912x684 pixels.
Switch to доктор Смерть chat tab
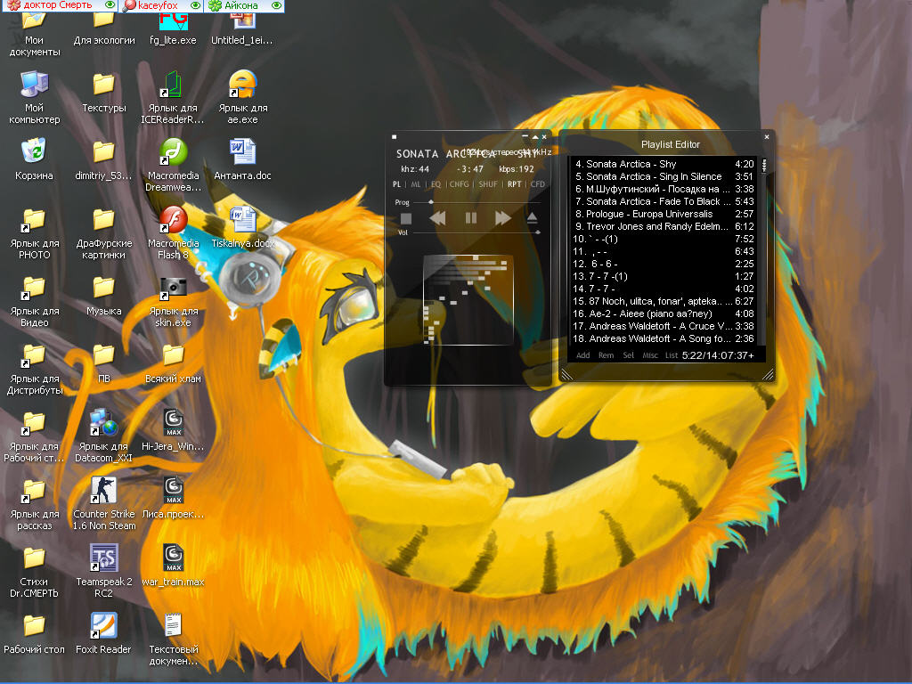tap(58, 5)
